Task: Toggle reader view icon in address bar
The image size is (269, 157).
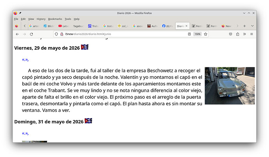Action: 189,34
